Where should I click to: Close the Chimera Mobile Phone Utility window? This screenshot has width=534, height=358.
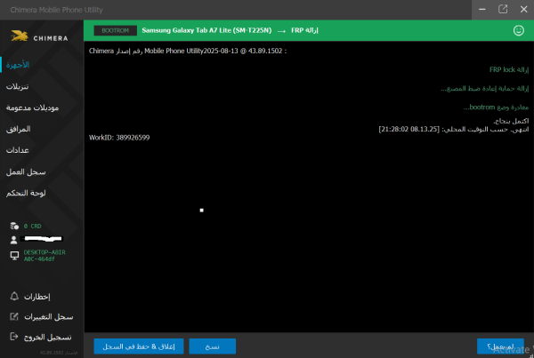524,10
